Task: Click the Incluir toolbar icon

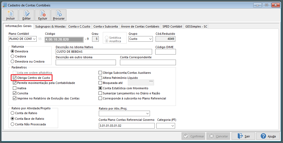Action: click(10, 15)
